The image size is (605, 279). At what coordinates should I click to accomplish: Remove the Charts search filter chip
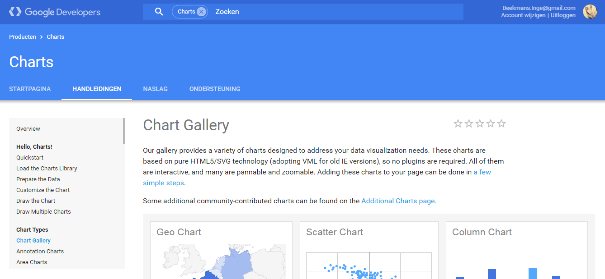pos(201,12)
